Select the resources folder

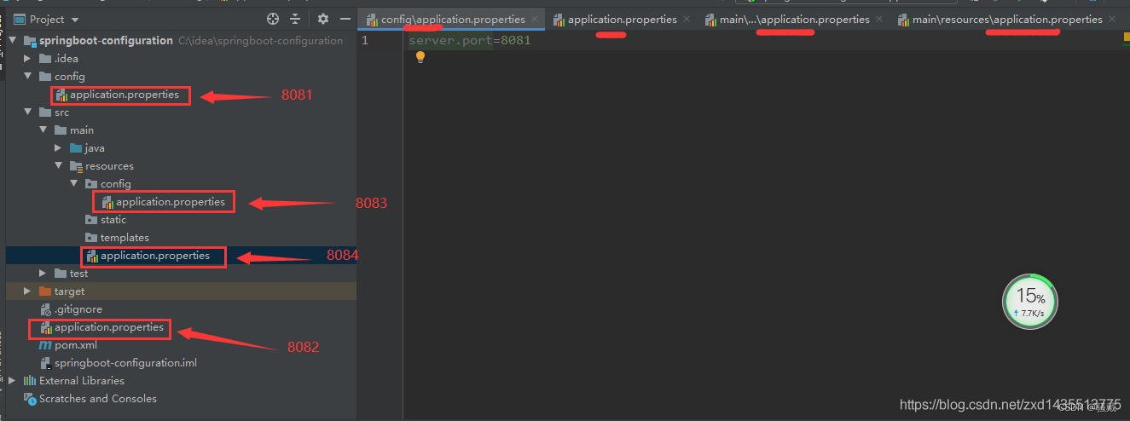click(x=109, y=165)
